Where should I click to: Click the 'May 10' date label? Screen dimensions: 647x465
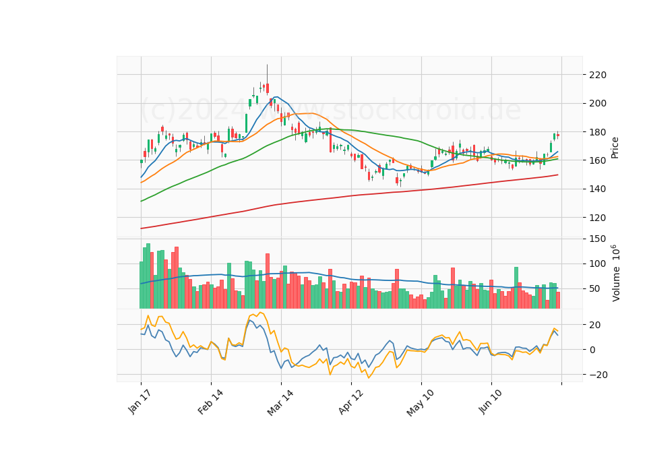[x=420, y=403]
